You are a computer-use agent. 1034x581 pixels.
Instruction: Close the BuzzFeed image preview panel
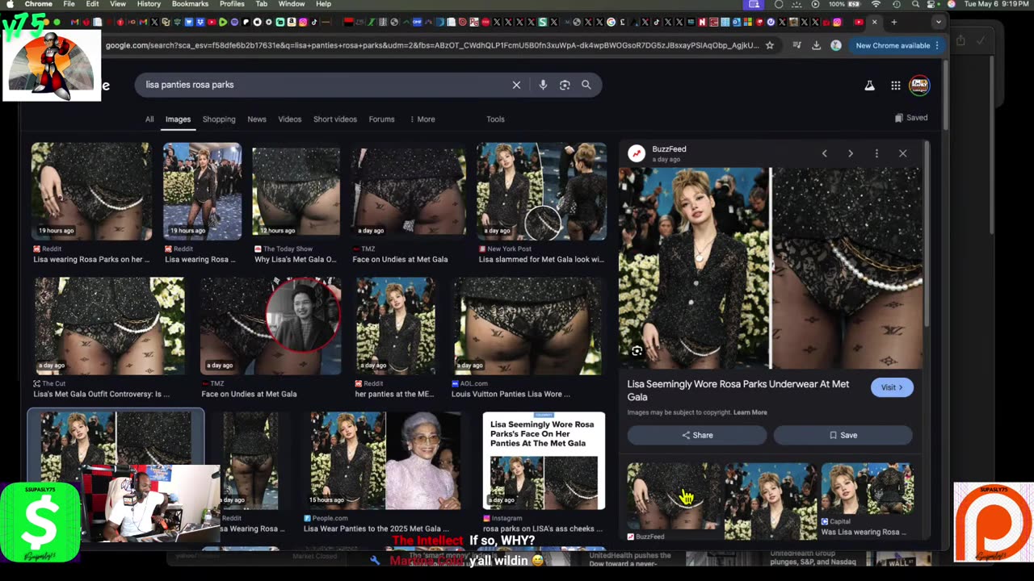(x=902, y=153)
